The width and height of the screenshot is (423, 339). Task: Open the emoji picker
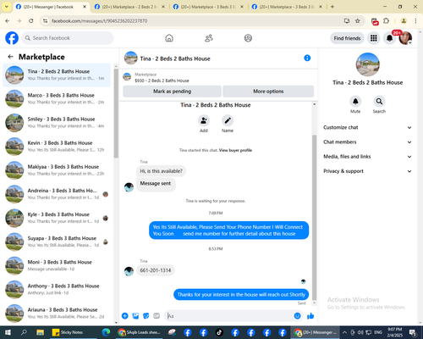297,316
